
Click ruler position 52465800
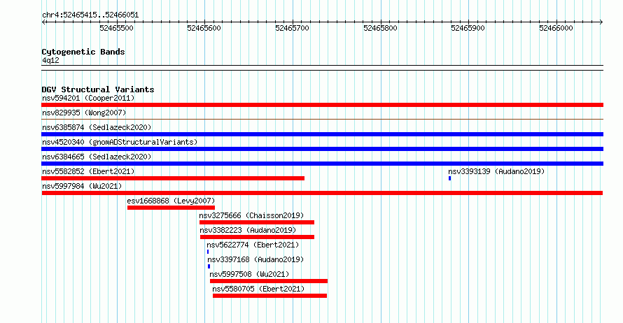380,28
